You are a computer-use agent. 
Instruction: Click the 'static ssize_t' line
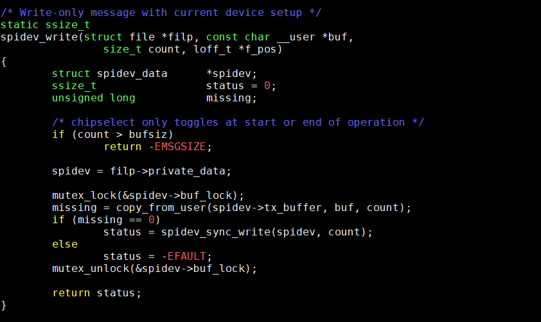click(45, 25)
